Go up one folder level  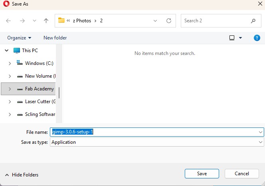coord(46,21)
